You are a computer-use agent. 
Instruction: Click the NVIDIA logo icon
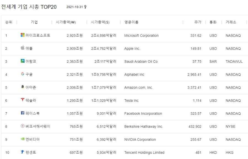pyautogui.click(x=23, y=139)
